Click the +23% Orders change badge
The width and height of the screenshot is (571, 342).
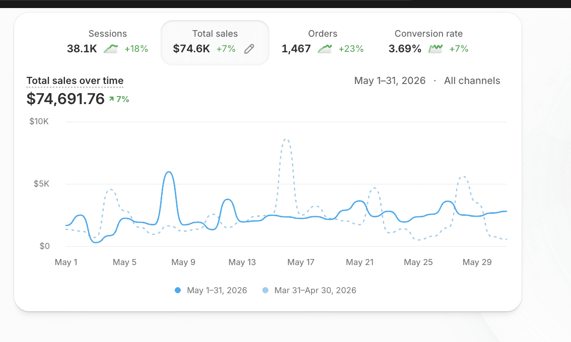(x=351, y=49)
